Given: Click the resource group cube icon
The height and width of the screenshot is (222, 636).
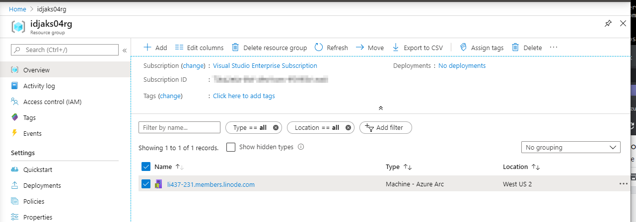Looking at the screenshot, I should tap(18, 27).
